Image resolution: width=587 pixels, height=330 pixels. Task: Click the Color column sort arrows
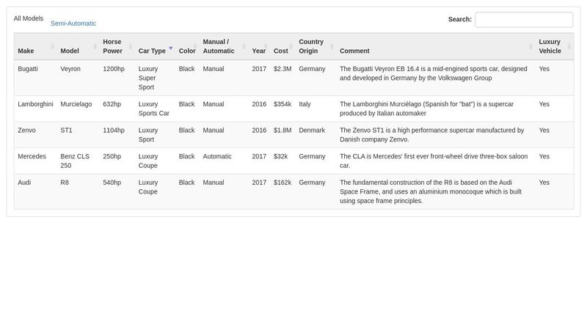(x=194, y=46)
